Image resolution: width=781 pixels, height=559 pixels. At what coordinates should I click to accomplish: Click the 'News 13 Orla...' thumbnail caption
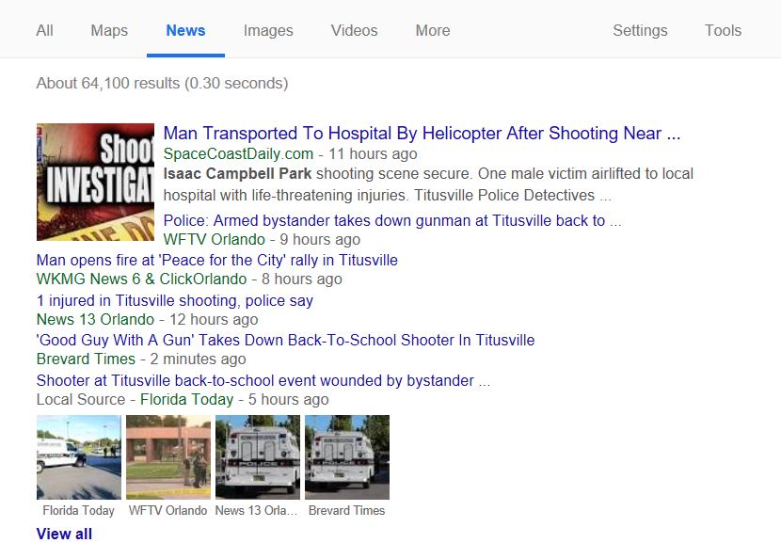click(256, 511)
